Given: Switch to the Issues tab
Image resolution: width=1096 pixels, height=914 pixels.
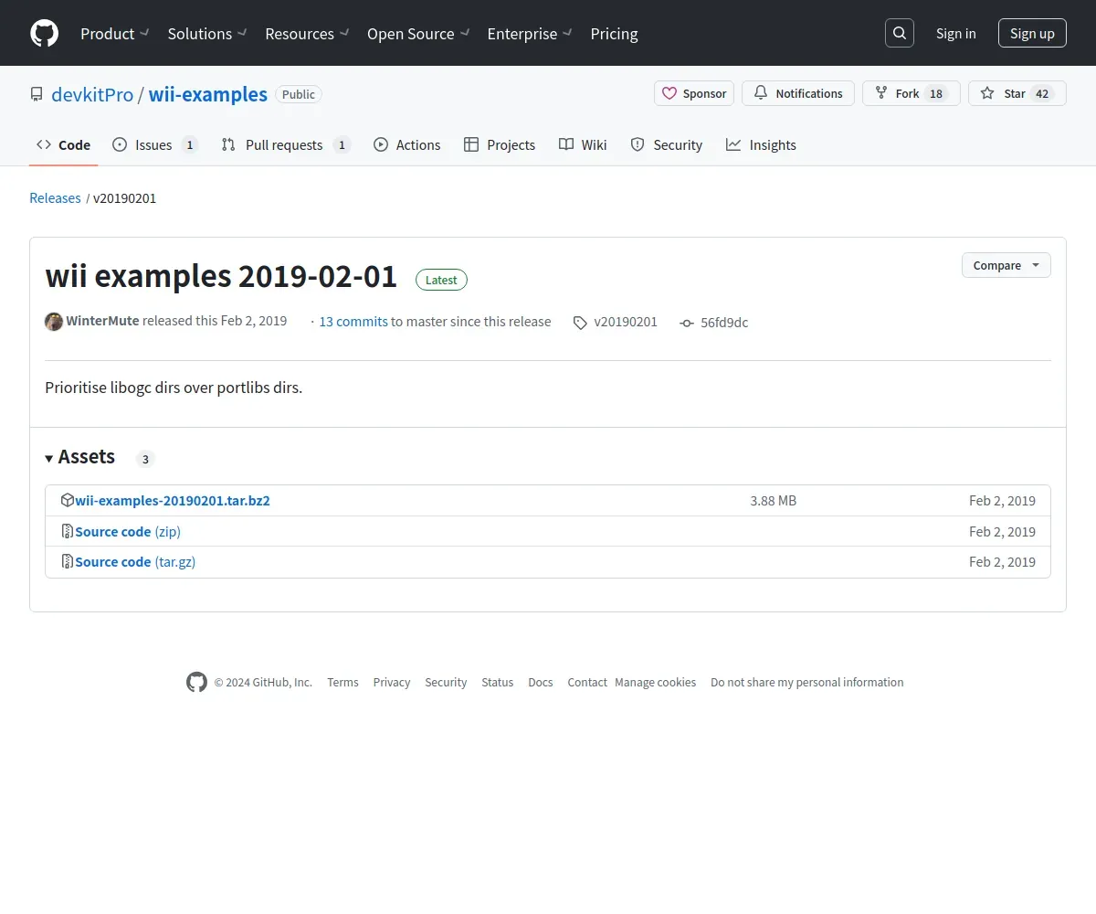Looking at the screenshot, I should tap(154, 144).
